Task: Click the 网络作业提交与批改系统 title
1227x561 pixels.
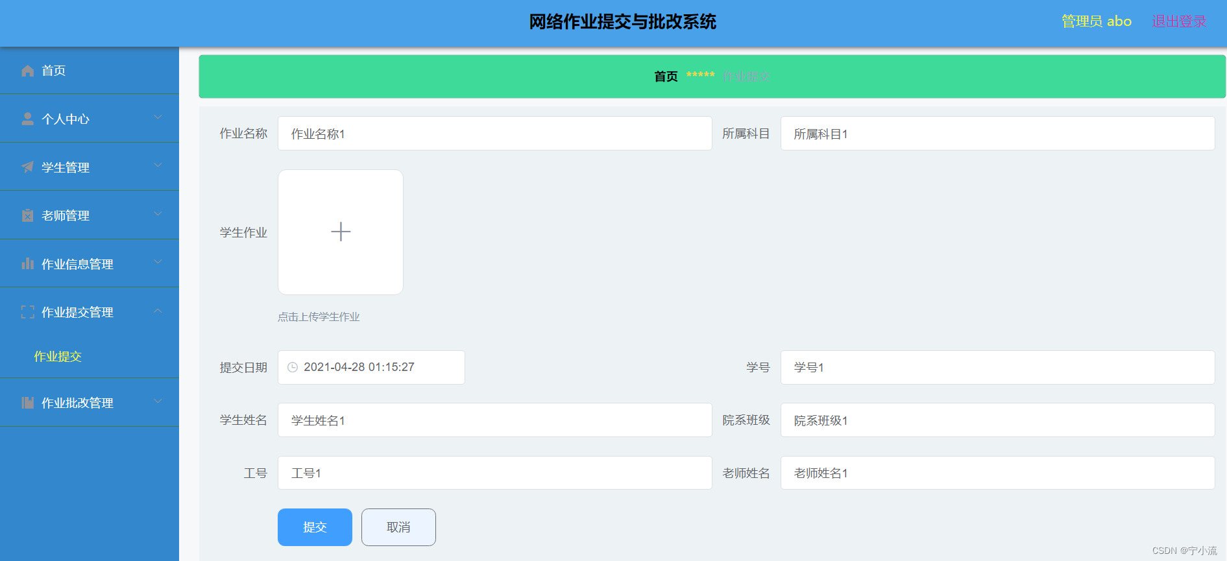Action: point(623,22)
